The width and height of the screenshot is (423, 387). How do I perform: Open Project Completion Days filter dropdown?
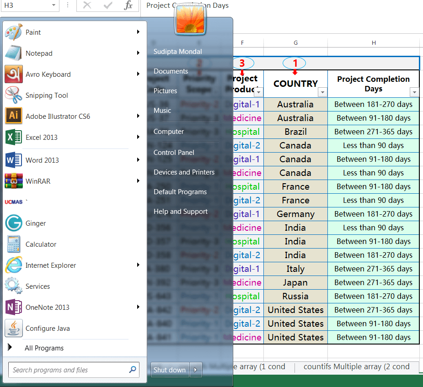pyautogui.click(x=414, y=92)
